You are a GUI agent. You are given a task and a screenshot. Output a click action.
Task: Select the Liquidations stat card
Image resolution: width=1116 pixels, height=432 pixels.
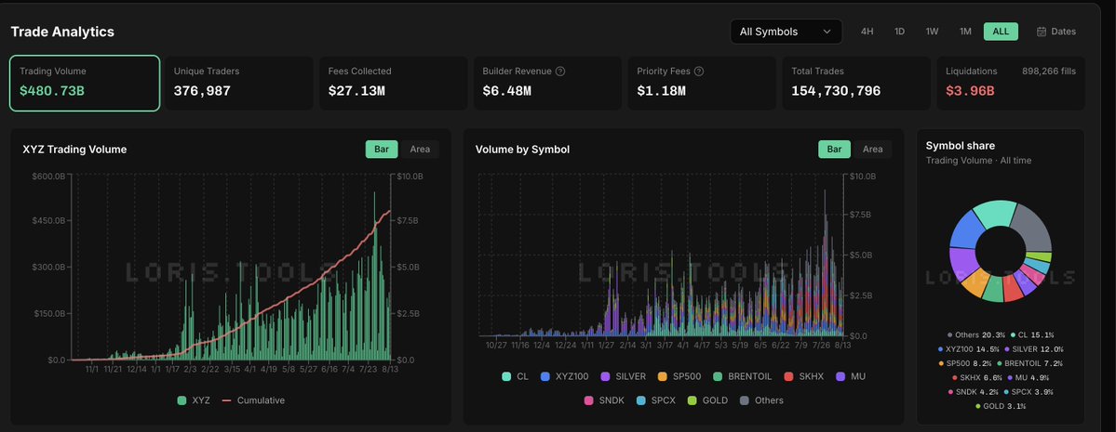[x=1011, y=83]
